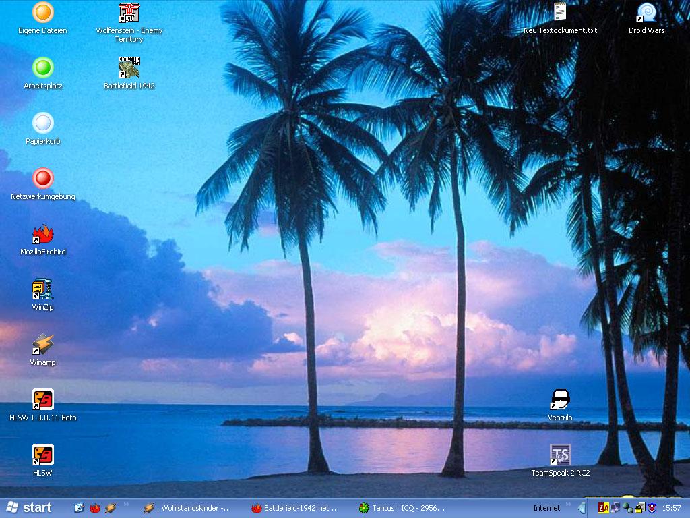Select the Arbeitsplatz desktop icon

point(43,68)
